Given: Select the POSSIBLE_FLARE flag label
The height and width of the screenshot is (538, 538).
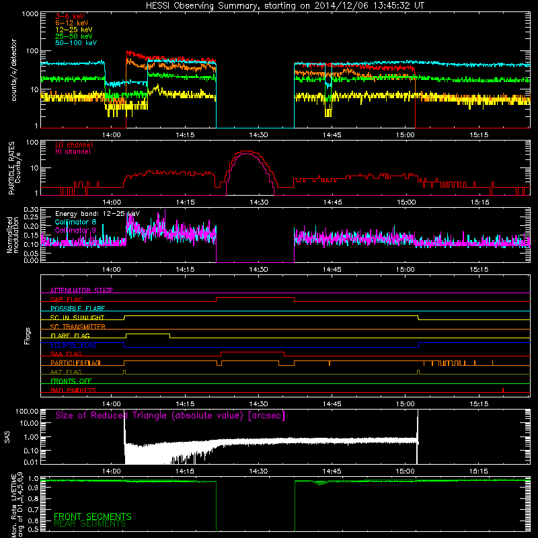Looking at the screenshot, I should (x=77, y=309).
